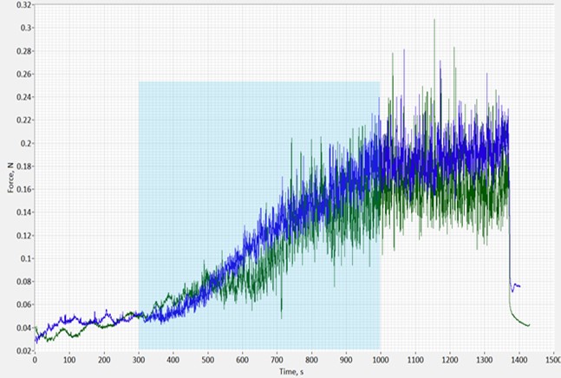Click the 0.02 label on the force axis
561x378 pixels.
click(x=25, y=350)
